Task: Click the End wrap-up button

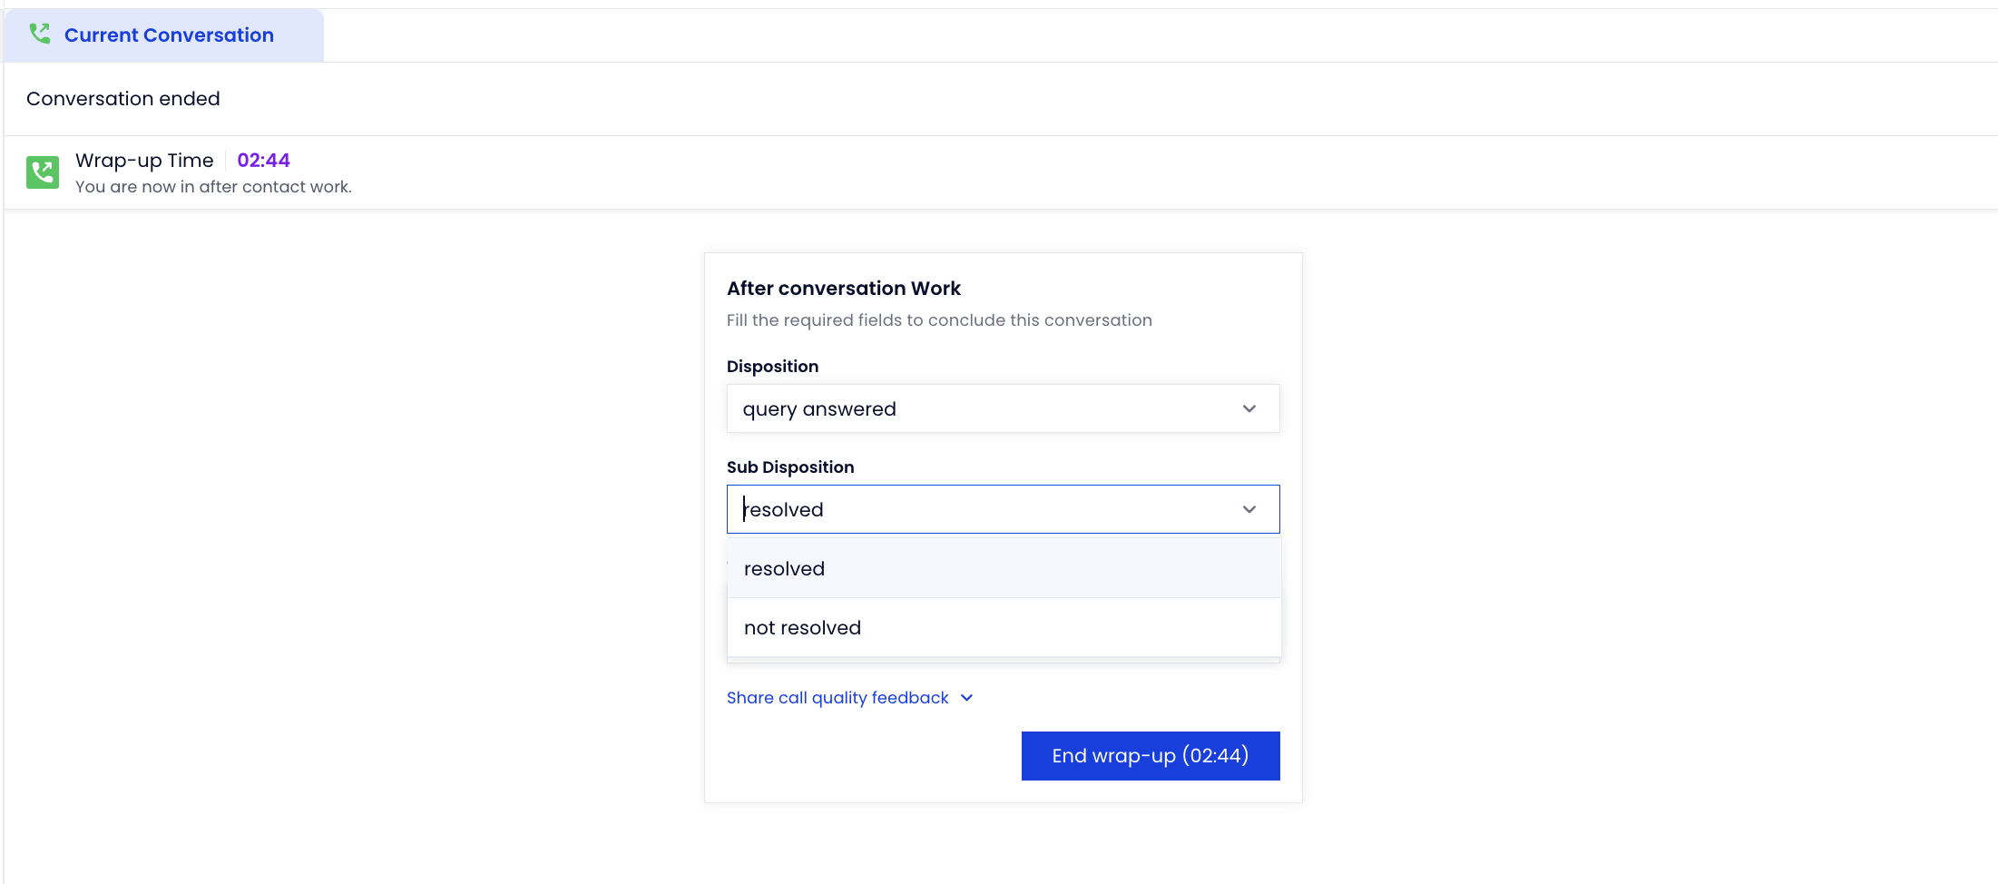Action: [x=1151, y=756]
